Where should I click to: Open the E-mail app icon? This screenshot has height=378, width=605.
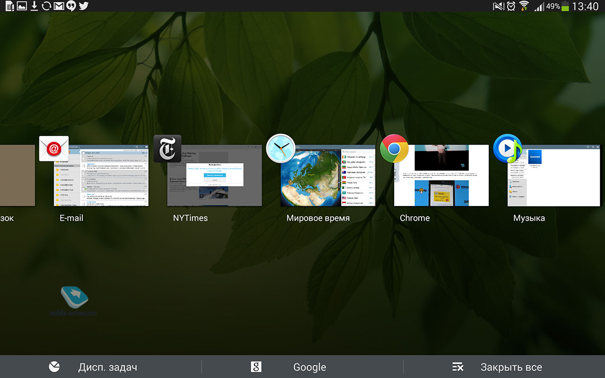click(54, 148)
